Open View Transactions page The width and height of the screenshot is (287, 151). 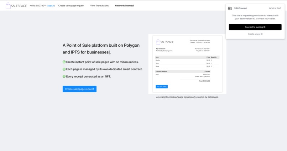pos(99,6)
